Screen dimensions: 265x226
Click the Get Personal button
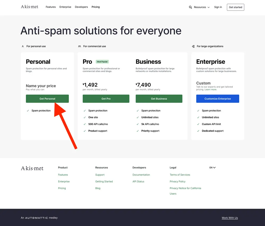coord(47,99)
